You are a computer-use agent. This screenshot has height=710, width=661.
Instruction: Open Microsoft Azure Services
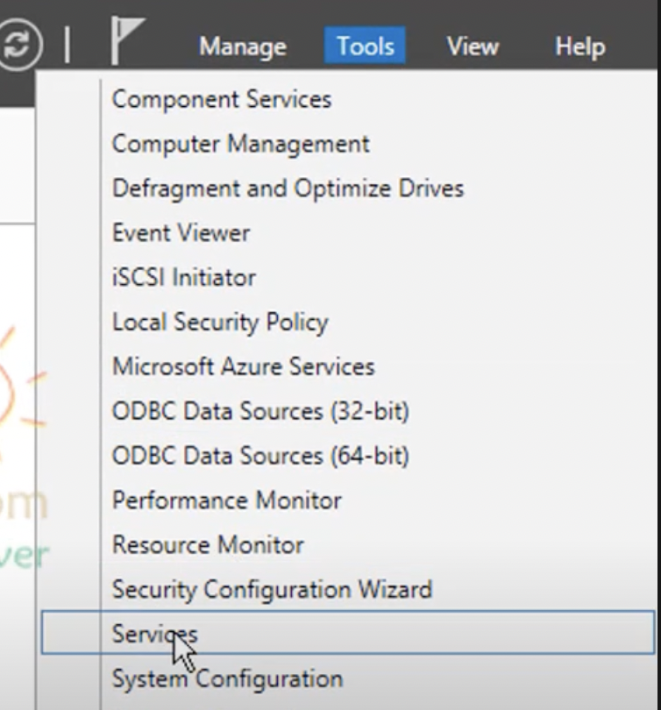point(241,366)
